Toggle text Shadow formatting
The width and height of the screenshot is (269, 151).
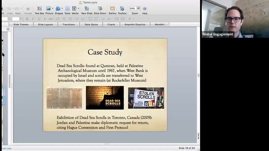click(45, 19)
